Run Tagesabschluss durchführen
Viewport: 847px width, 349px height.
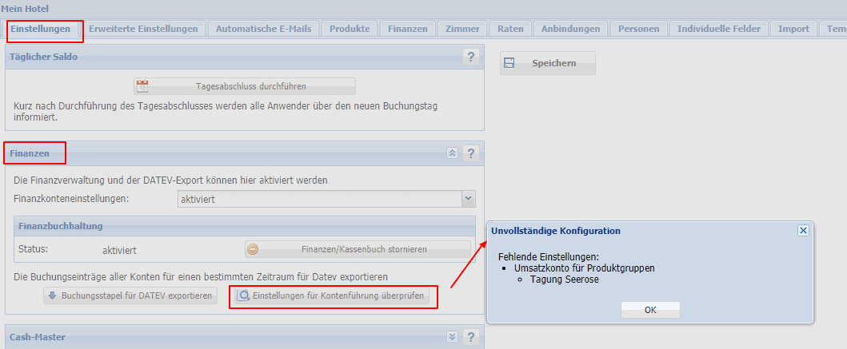244,86
